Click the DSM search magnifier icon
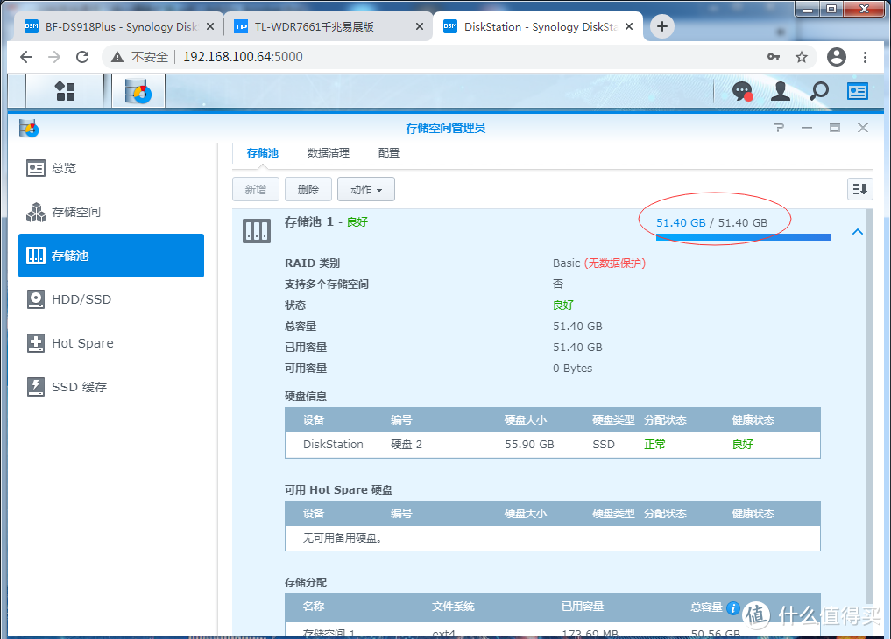Image resolution: width=891 pixels, height=639 pixels. [819, 91]
